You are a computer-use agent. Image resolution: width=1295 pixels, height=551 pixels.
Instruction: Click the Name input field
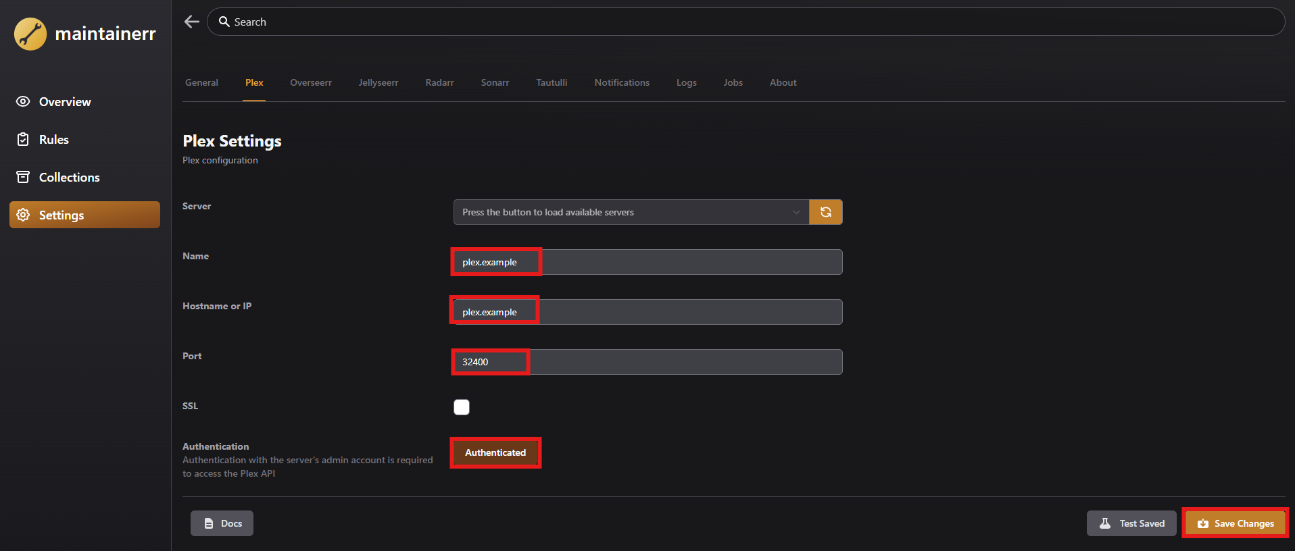[647, 262]
